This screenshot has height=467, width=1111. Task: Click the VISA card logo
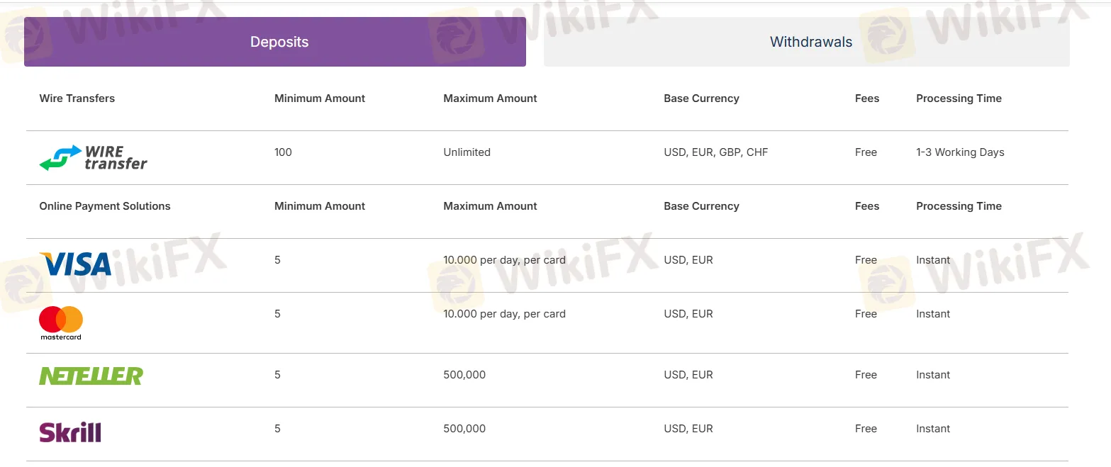tap(75, 264)
